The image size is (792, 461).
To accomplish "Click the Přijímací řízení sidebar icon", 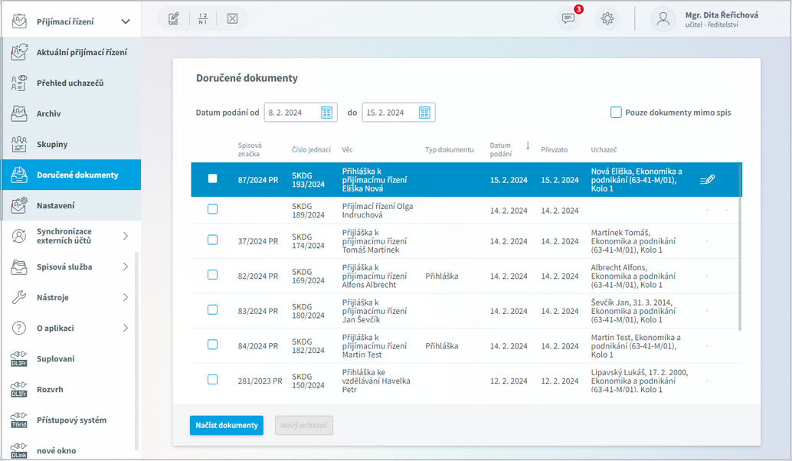I will (x=19, y=21).
